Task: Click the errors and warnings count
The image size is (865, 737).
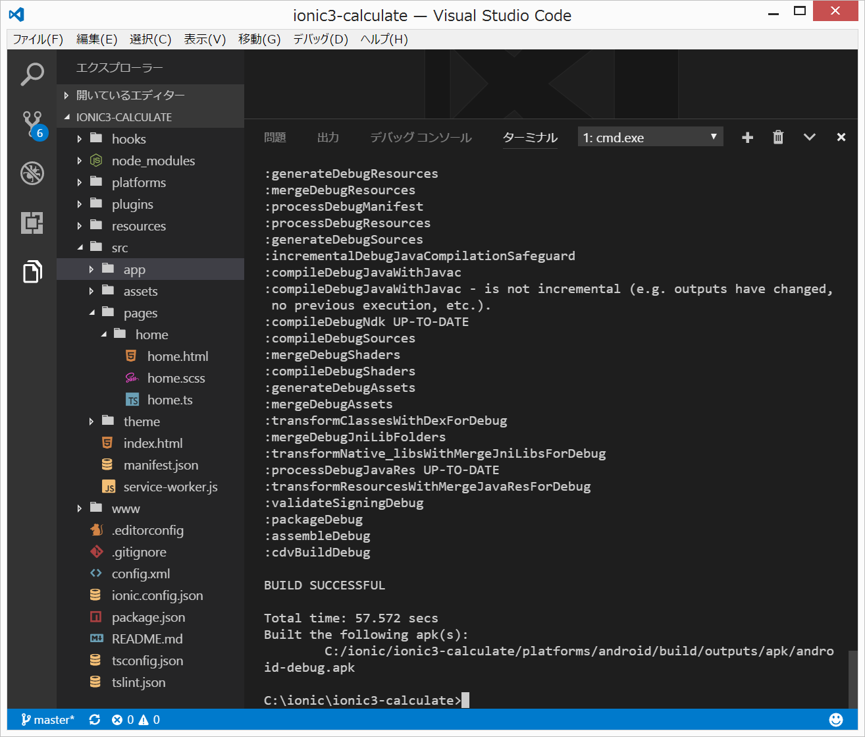Action: point(136,720)
